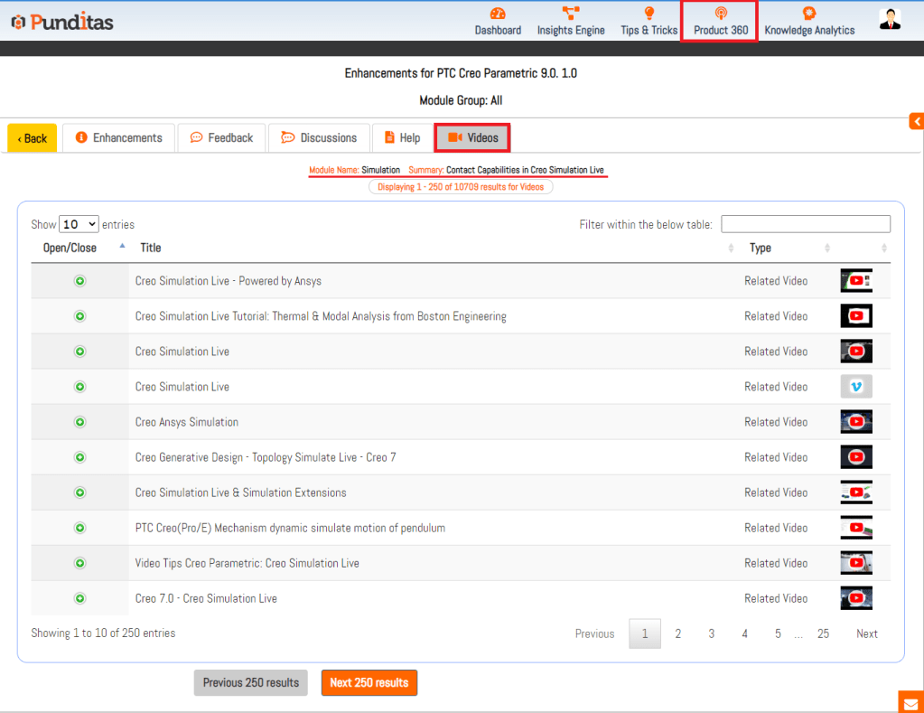924x713 pixels.
Task: Open the Insights Engine icon
Action: click(571, 14)
